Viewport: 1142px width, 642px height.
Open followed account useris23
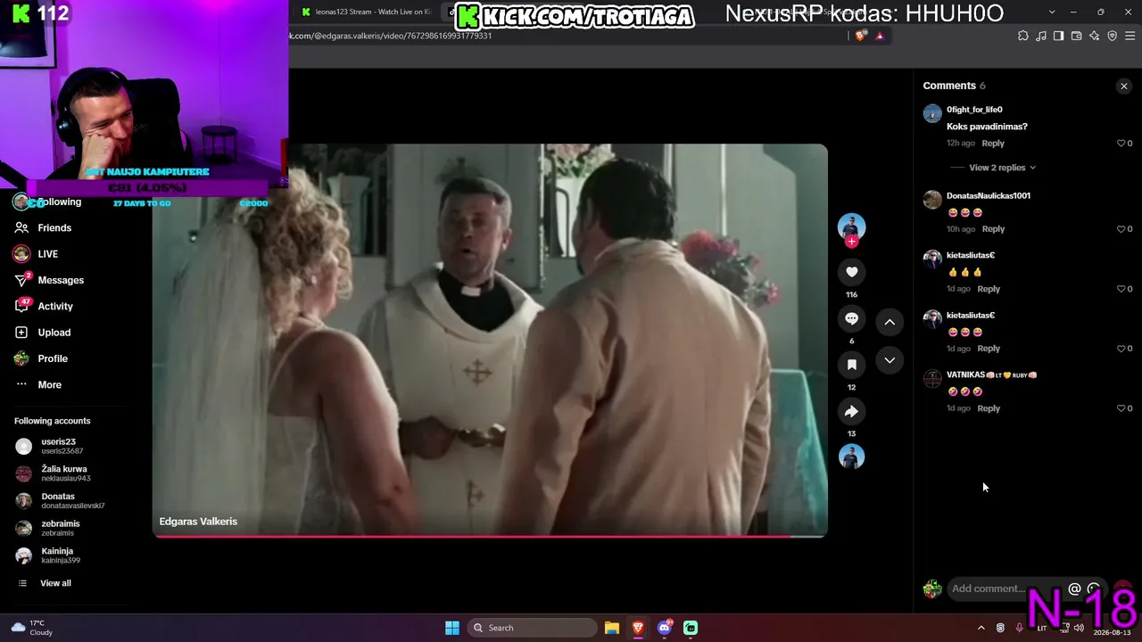pos(61,446)
